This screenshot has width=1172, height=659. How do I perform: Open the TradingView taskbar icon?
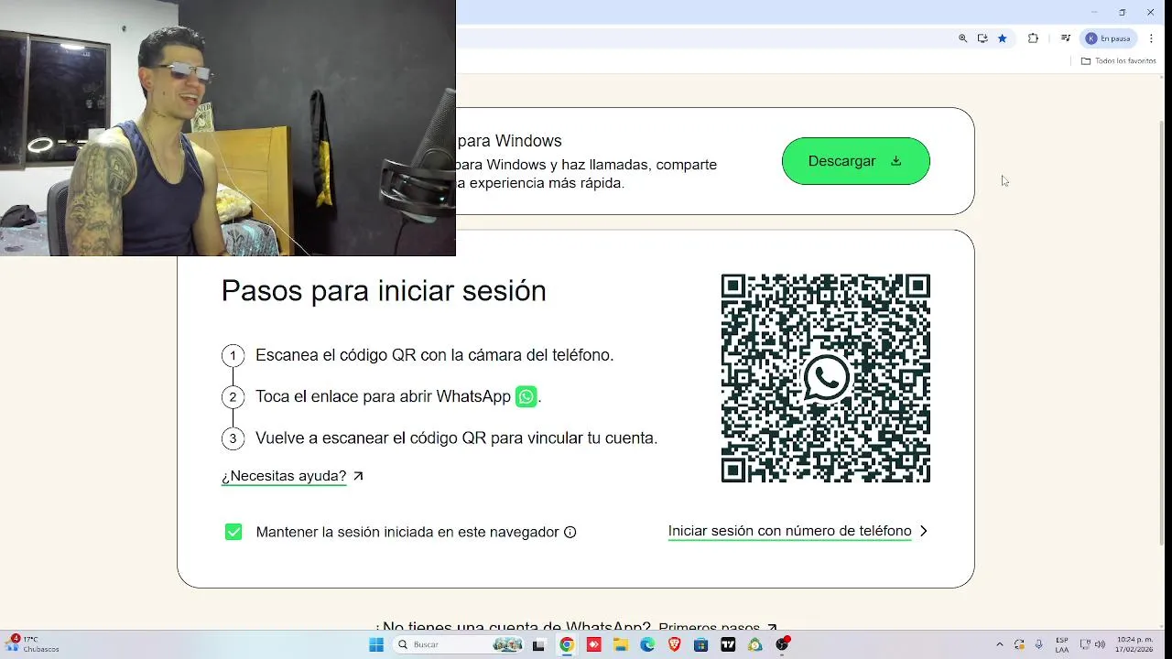728,644
